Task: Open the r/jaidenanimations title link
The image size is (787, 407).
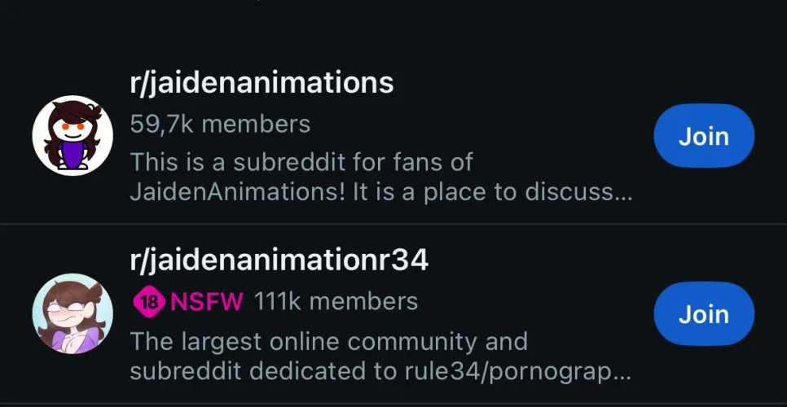Action: (262, 82)
